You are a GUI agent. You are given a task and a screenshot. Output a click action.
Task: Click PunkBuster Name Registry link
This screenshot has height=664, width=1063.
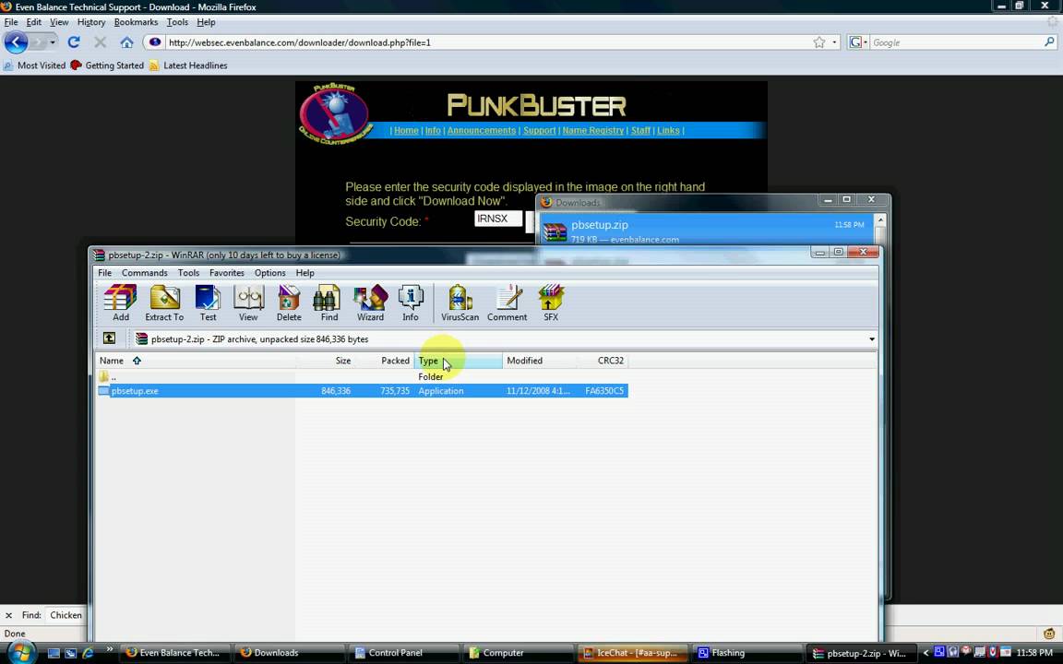pos(592,130)
